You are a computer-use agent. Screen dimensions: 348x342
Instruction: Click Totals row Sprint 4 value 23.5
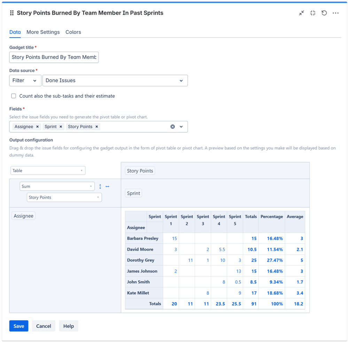[x=220, y=304]
